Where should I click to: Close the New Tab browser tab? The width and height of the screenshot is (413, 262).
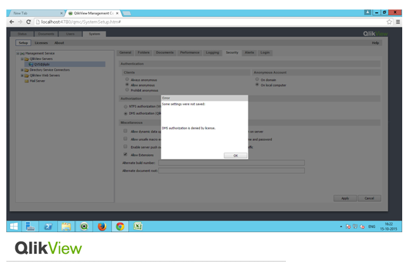[62, 13]
